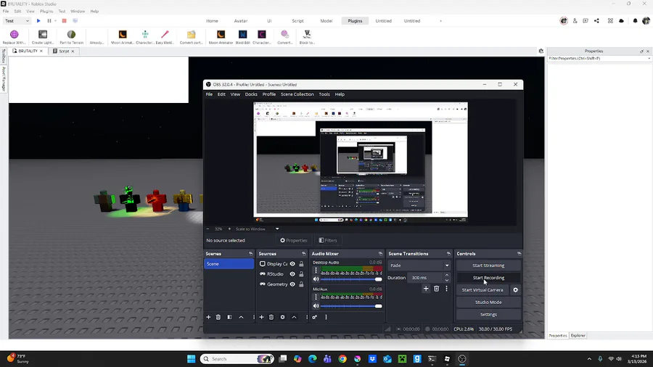This screenshot has width=653, height=367.
Task: Stop the Roblox Studio test session
Action: pos(64,21)
